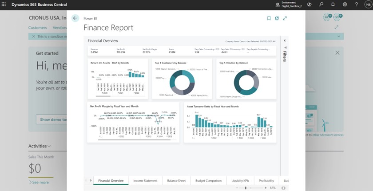
Task: Select the Financial Overview tab
Action: coord(111,181)
